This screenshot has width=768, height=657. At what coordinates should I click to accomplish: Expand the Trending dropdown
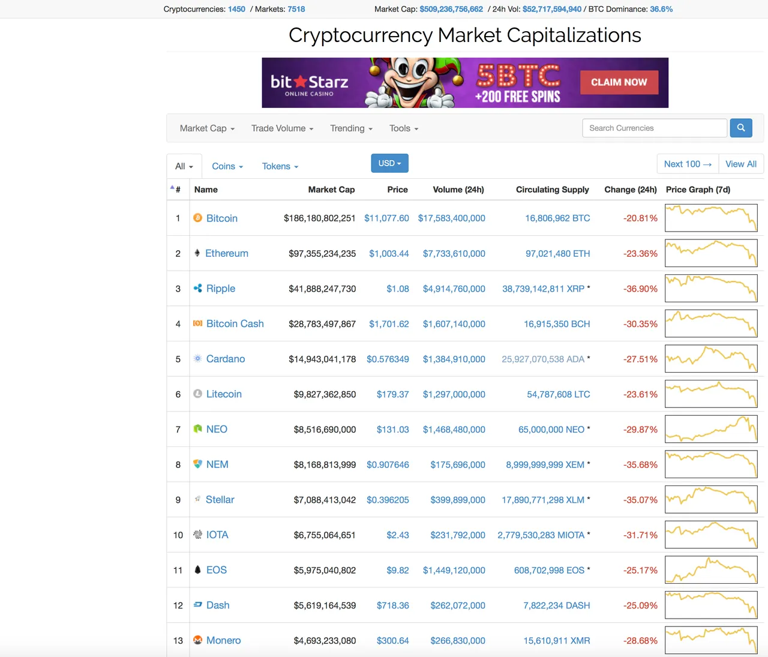[351, 128]
